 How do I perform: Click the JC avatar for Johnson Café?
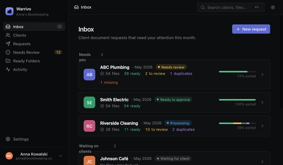pos(89,160)
